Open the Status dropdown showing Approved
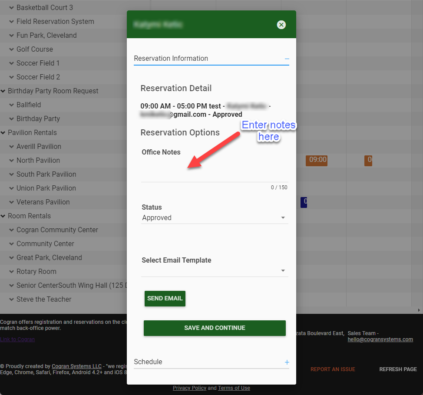The height and width of the screenshot is (395, 423). pos(215,218)
